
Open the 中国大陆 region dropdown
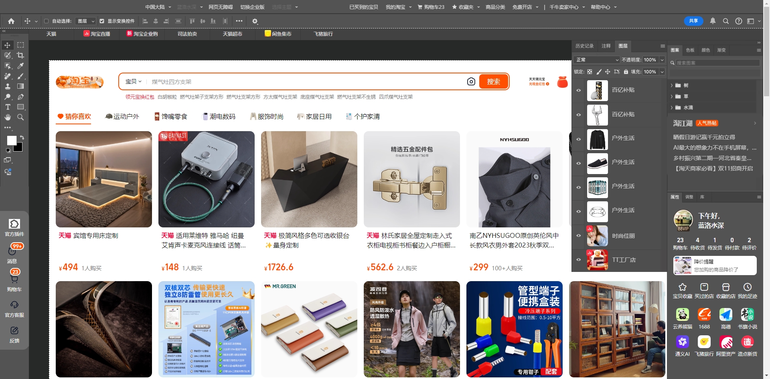coord(158,7)
